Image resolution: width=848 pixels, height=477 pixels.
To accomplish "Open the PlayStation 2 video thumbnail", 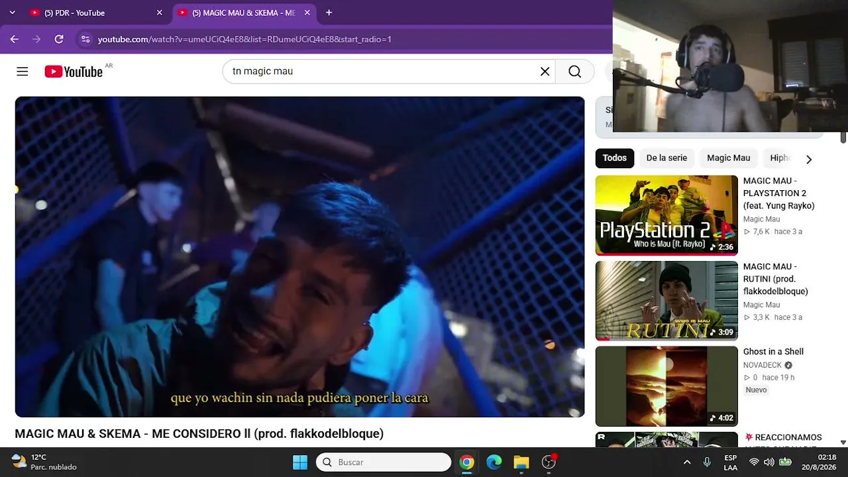I will click(x=666, y=215).
